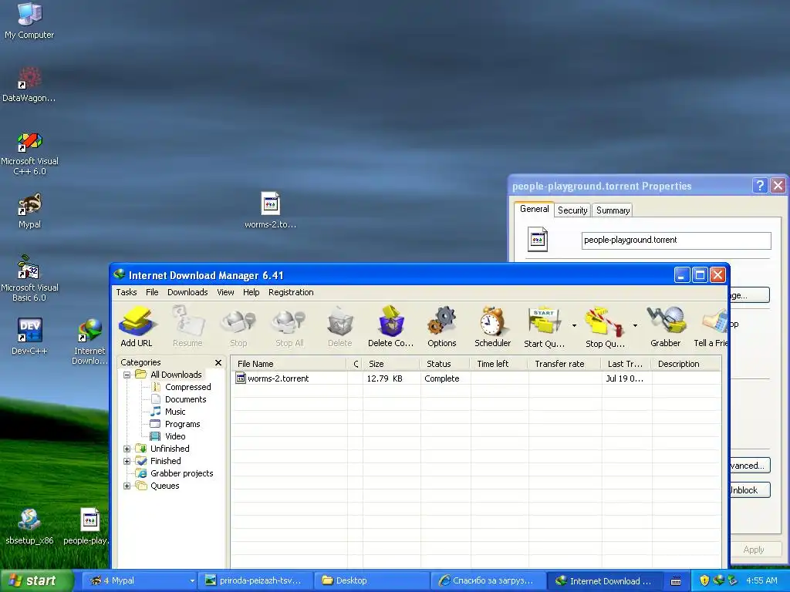Select worms-2.torrent row in download list
This screenshot has height=592, width=790.
pos(475,378)
